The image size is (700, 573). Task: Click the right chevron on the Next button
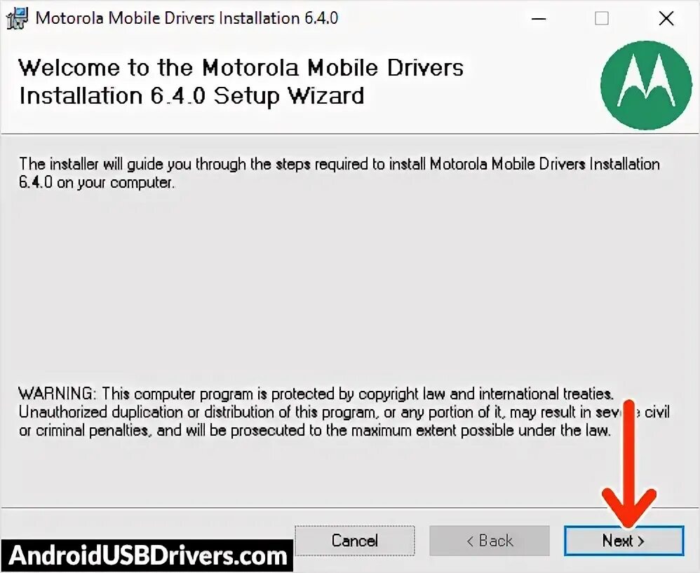coord(641,541)
